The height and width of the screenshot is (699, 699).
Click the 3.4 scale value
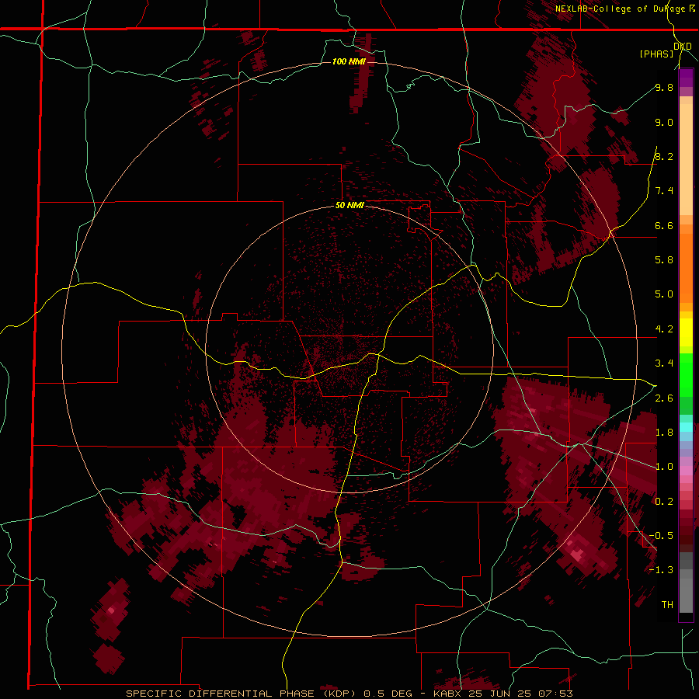point(664,363)
